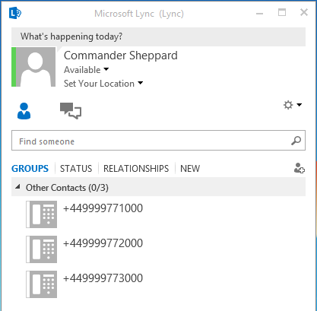This screenshot has width=317, height=311.
Task: Select the RELATIONSHIPS tab
Action: tap(136, 169)
